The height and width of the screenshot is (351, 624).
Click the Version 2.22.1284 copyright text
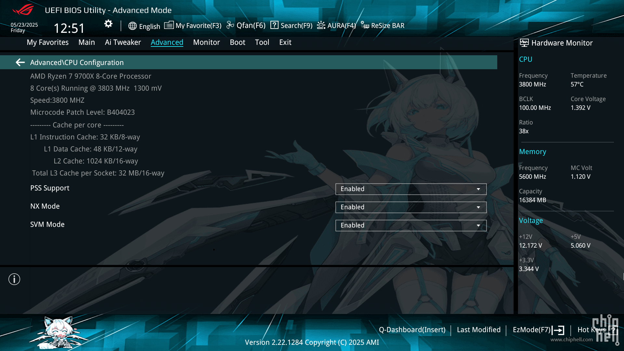312,342
